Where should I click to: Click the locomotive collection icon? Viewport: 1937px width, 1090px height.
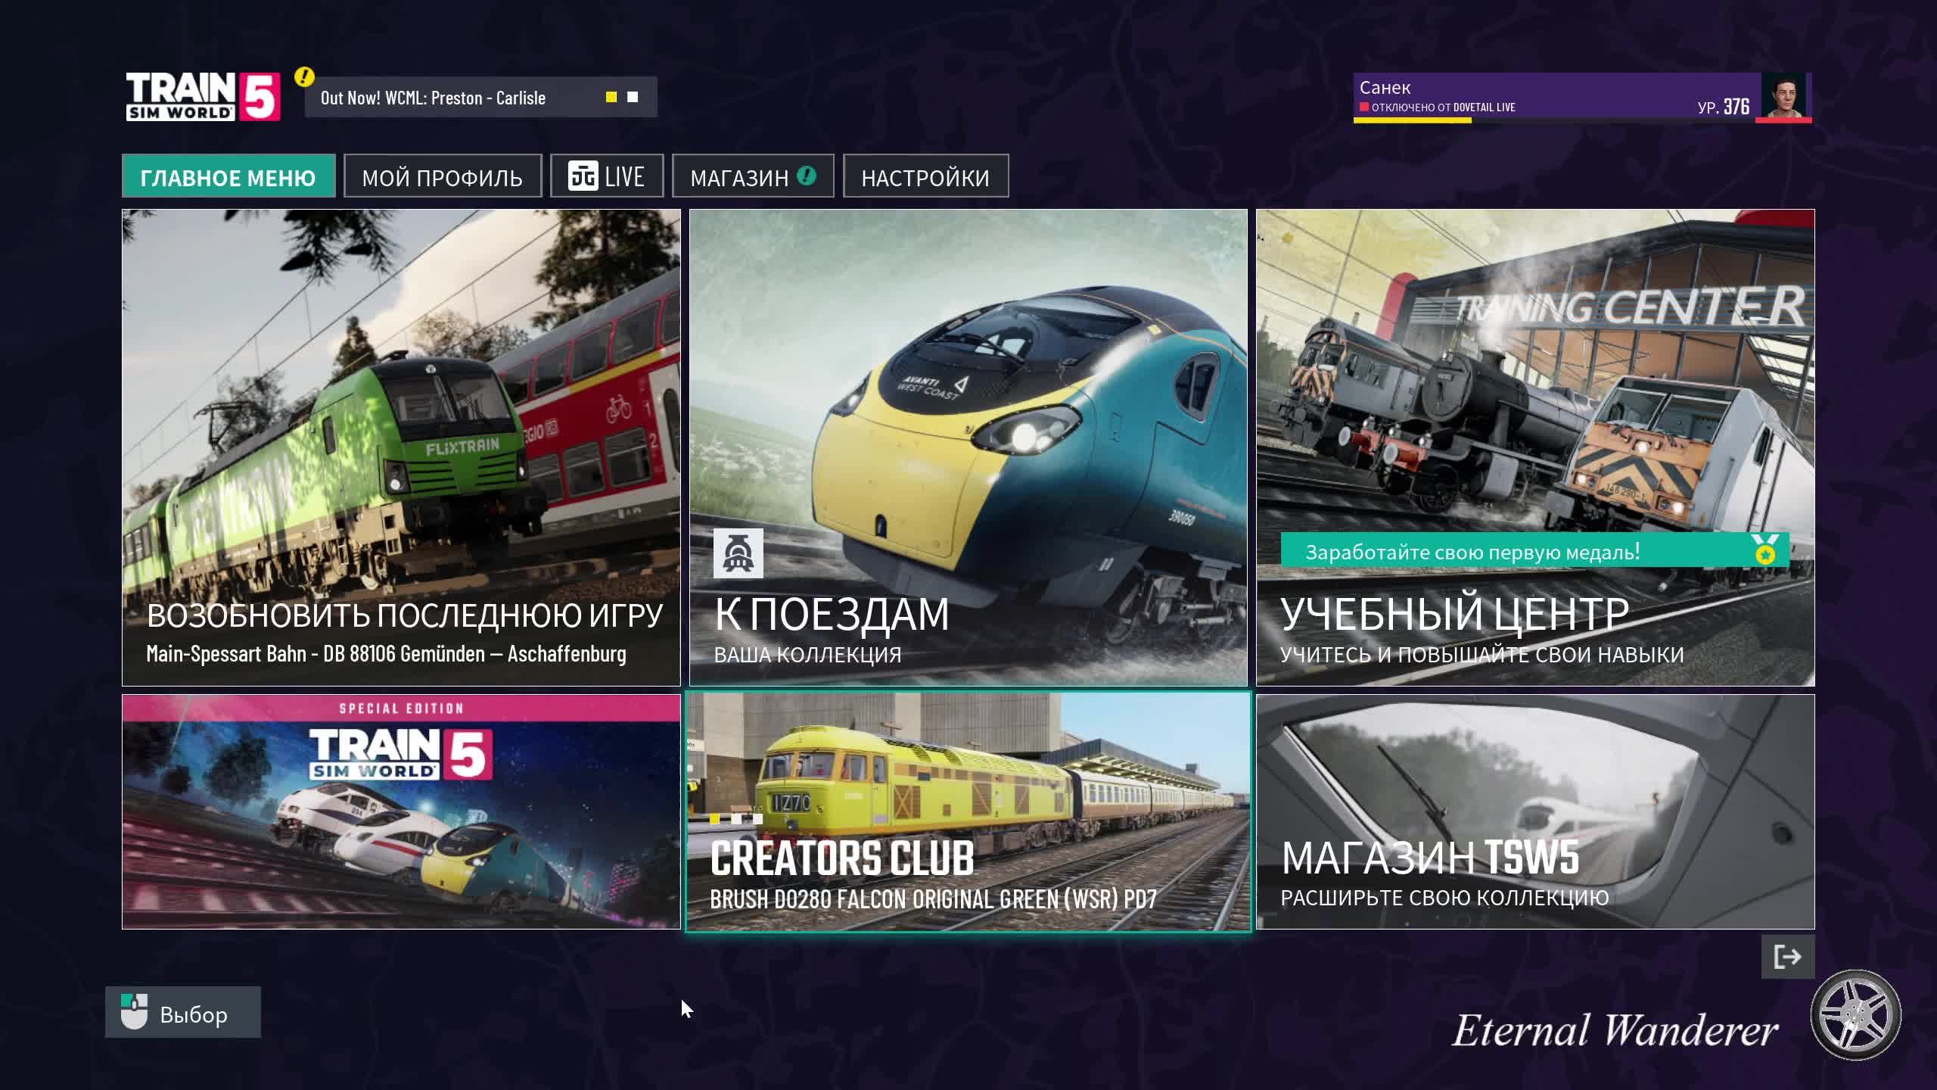738,553
